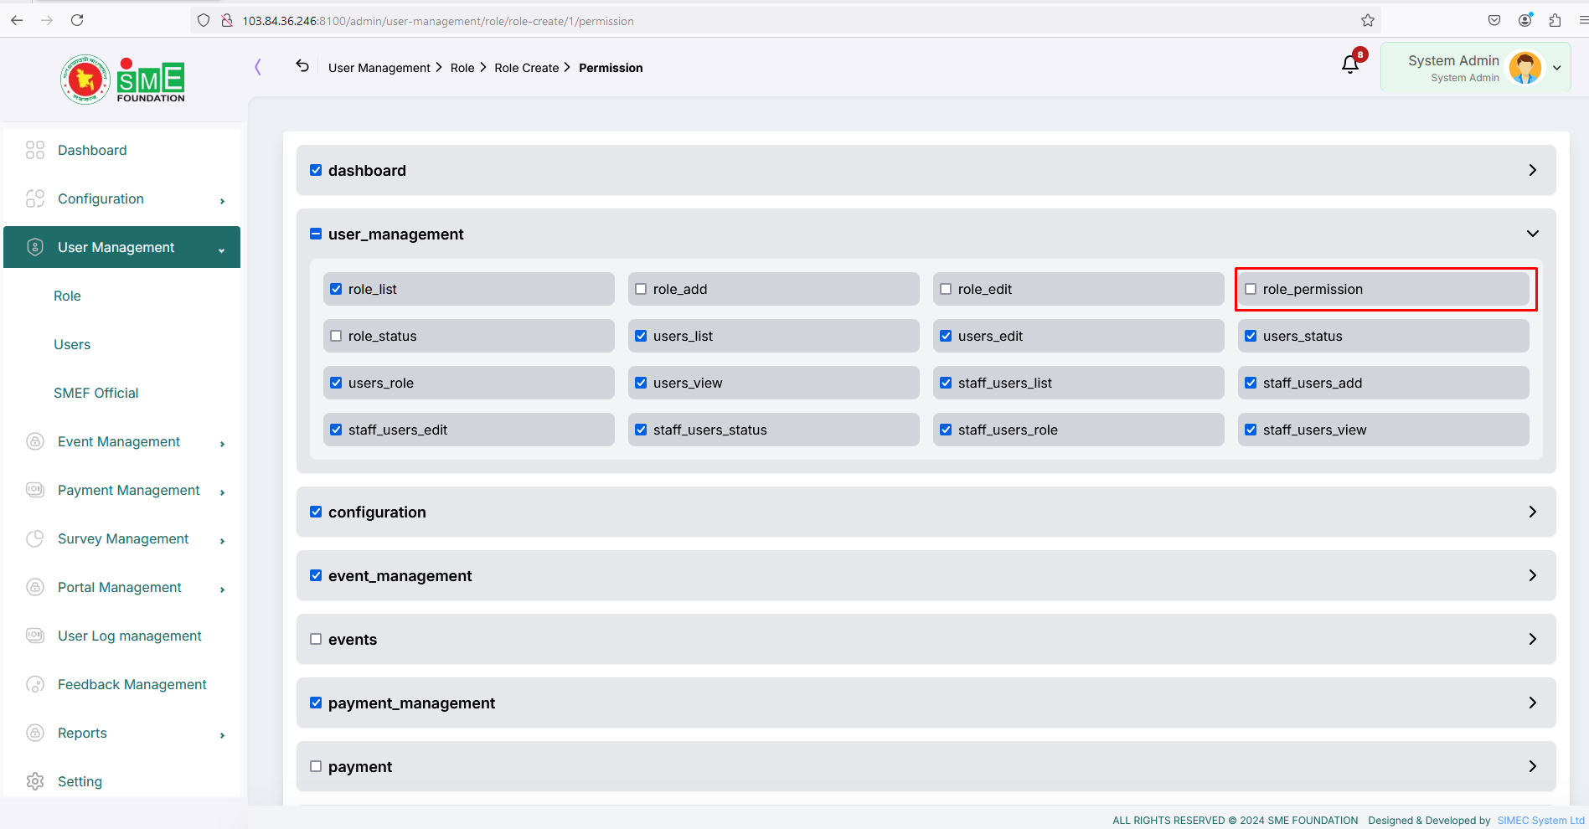Open the browser extensions icon

point(1555,20)
